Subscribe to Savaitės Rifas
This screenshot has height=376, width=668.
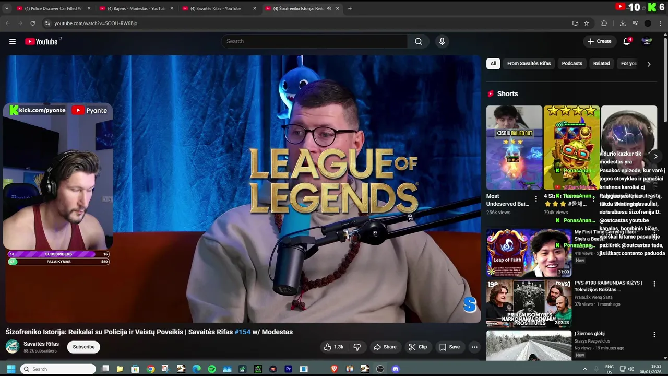[83, 347]
